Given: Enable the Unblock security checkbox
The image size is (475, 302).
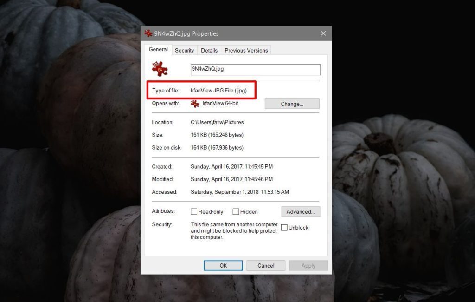Looking at the screenshot, I should 284,227.
